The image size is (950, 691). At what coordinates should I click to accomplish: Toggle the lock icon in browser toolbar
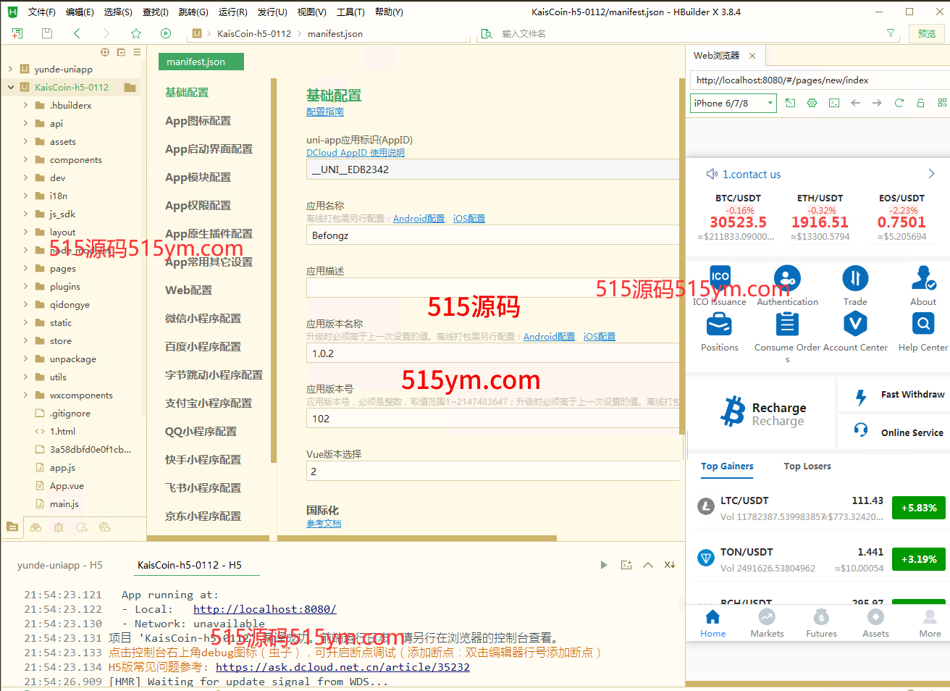tap(920, 103)
